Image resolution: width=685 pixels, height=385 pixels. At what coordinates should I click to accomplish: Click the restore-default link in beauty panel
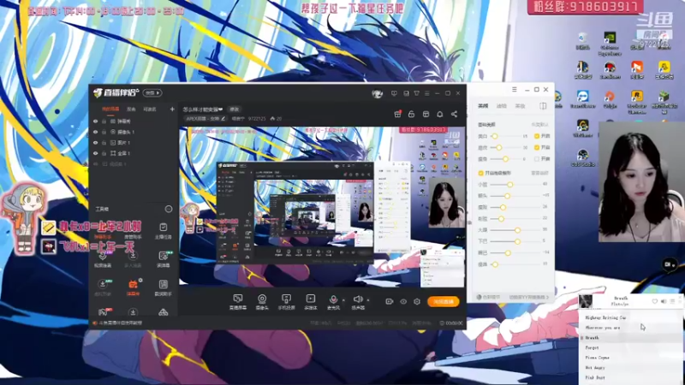[540, 125]
